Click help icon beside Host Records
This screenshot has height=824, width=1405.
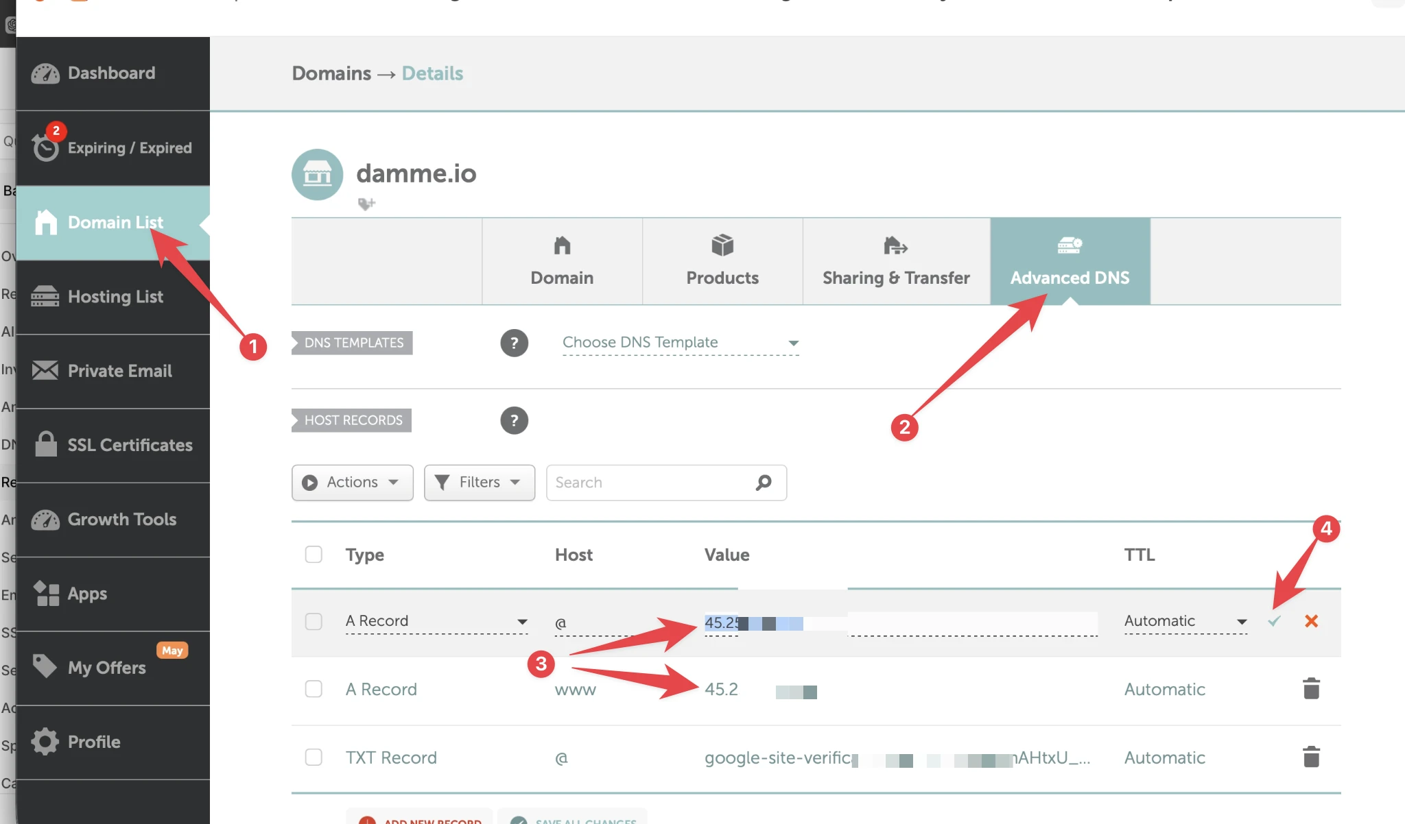[514, 420]
